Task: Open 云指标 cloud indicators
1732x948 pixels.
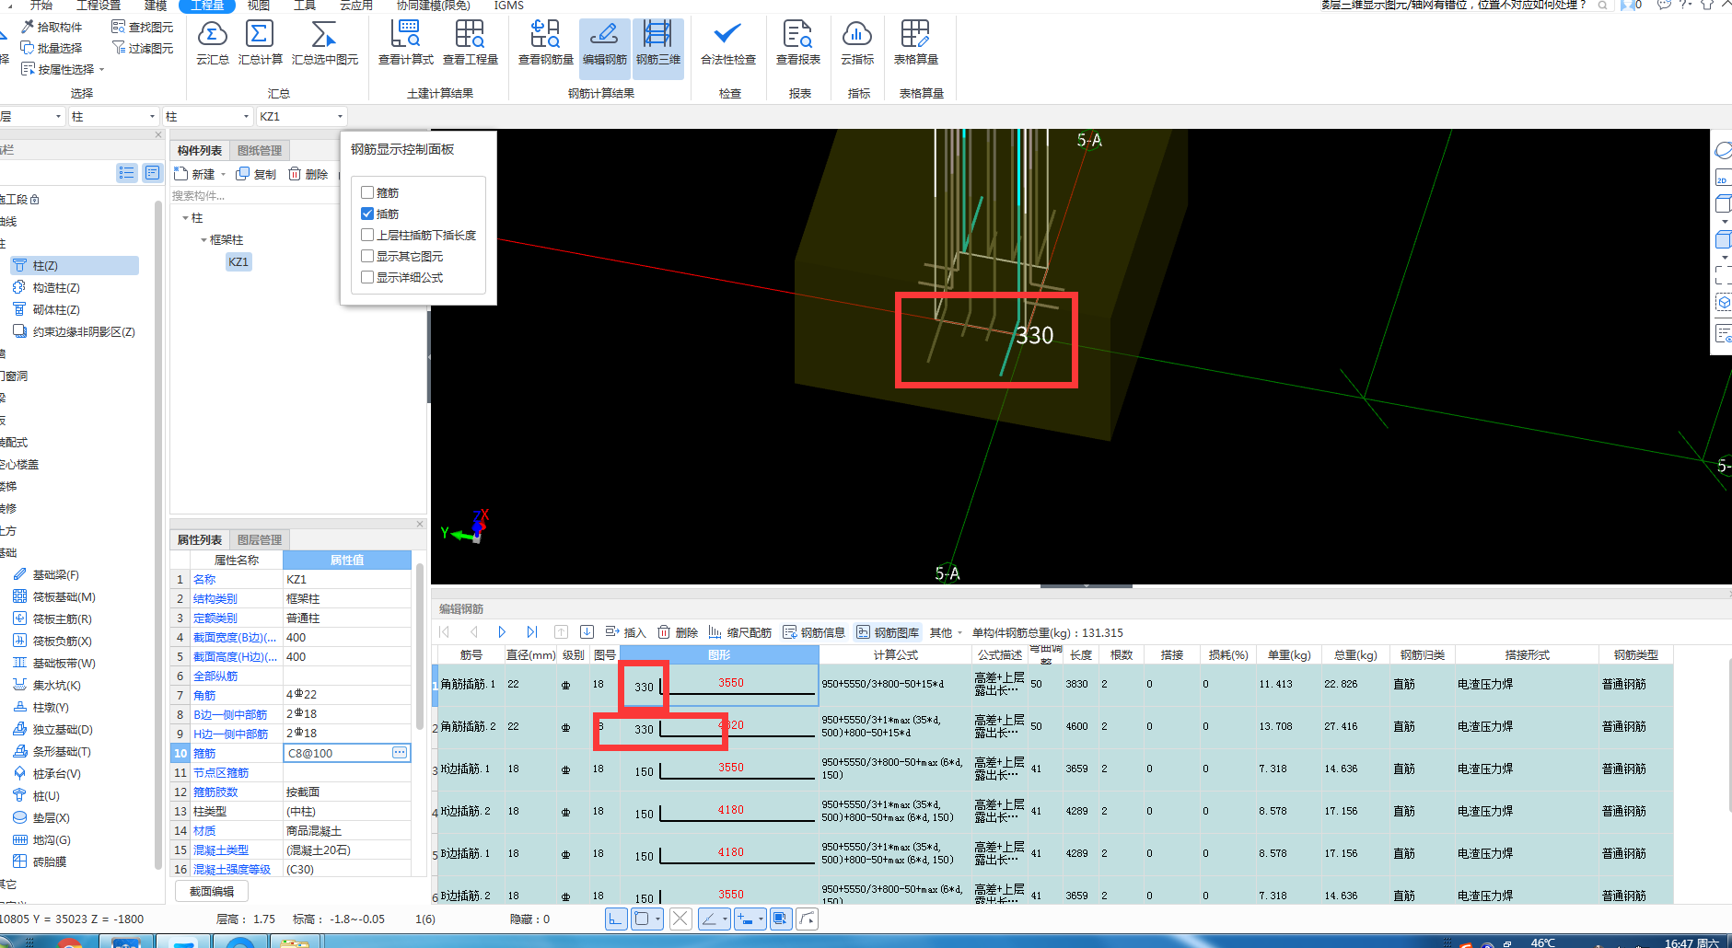Action: (856, 43)
